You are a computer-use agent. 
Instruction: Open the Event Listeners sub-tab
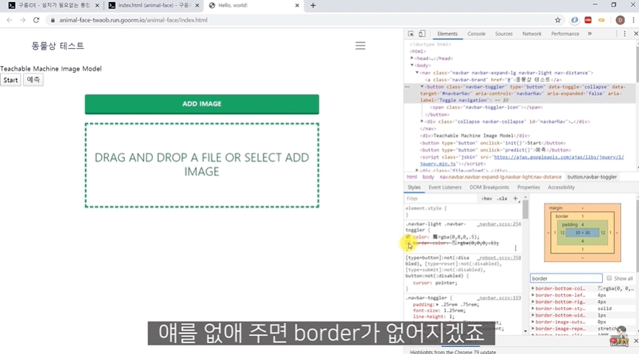pos(445,187)
